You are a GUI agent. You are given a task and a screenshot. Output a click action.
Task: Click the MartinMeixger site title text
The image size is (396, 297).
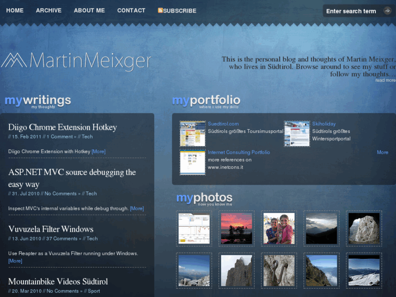[90, 61]
